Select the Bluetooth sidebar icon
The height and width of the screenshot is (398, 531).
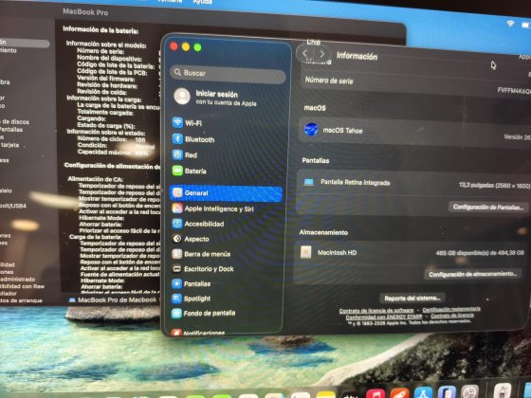click(x=177, y=138)
